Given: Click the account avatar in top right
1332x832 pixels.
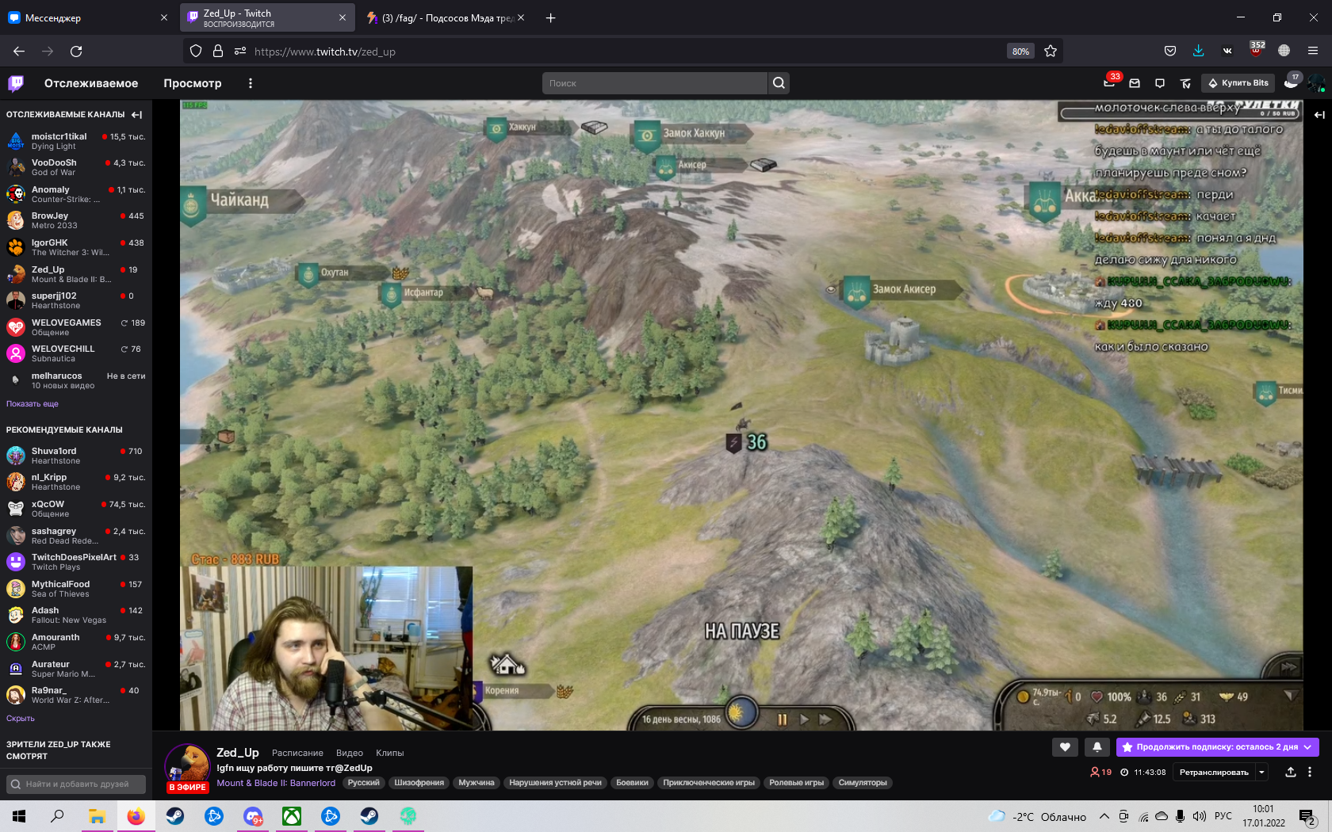Looking at the screenshot, I should click(1316, 83).
